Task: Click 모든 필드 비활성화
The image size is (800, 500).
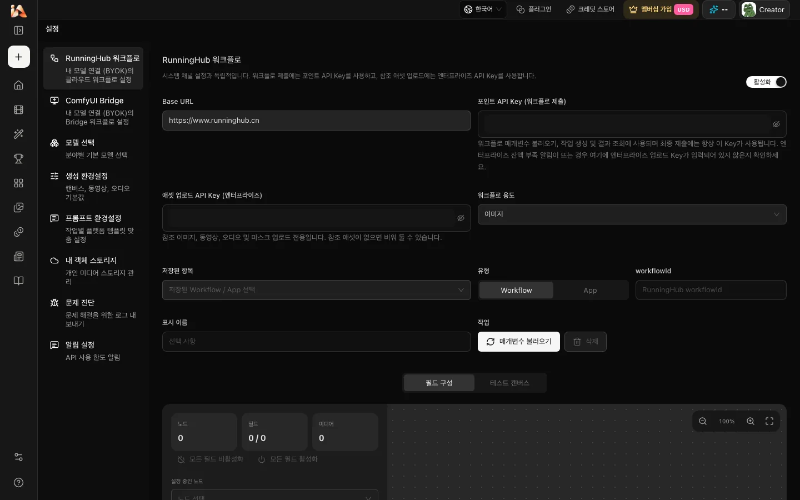Action: (211, 459)
